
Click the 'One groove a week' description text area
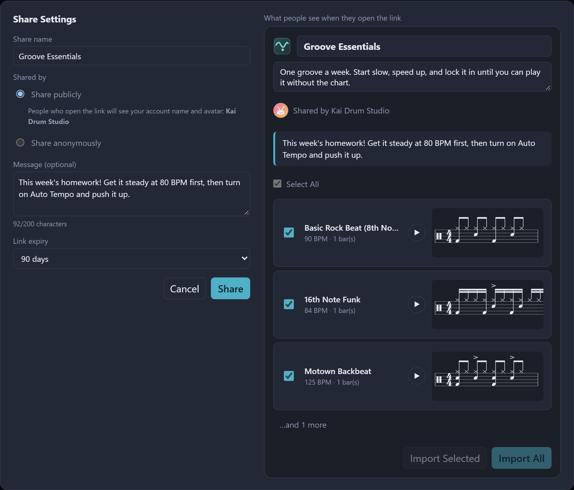pos(412,77)
